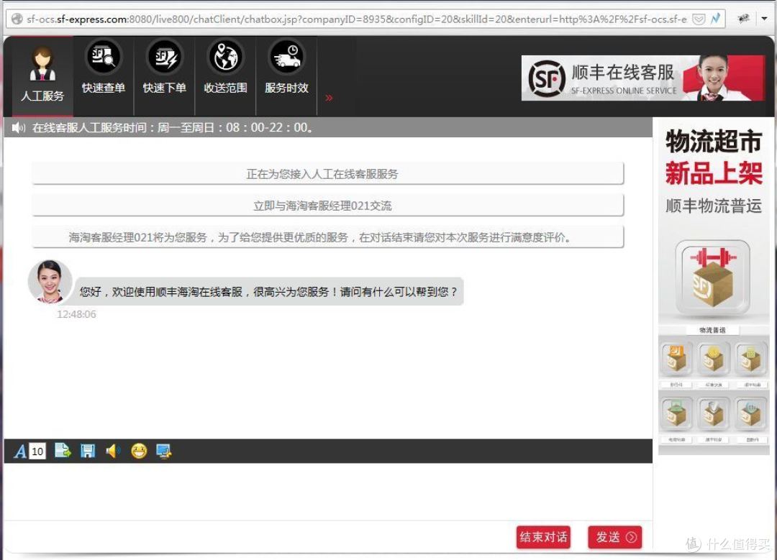
Task: Expand more tabs with red double arrow
Action: 329,98
